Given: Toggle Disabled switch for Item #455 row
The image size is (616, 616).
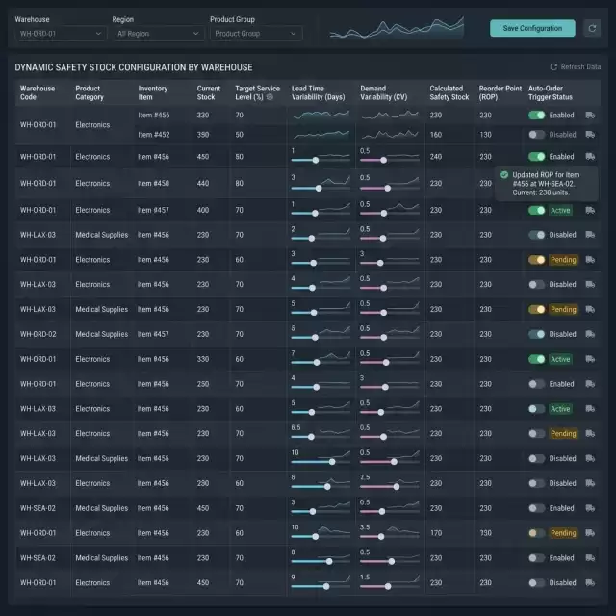Looking at the screenshot, I should [537, 458].
